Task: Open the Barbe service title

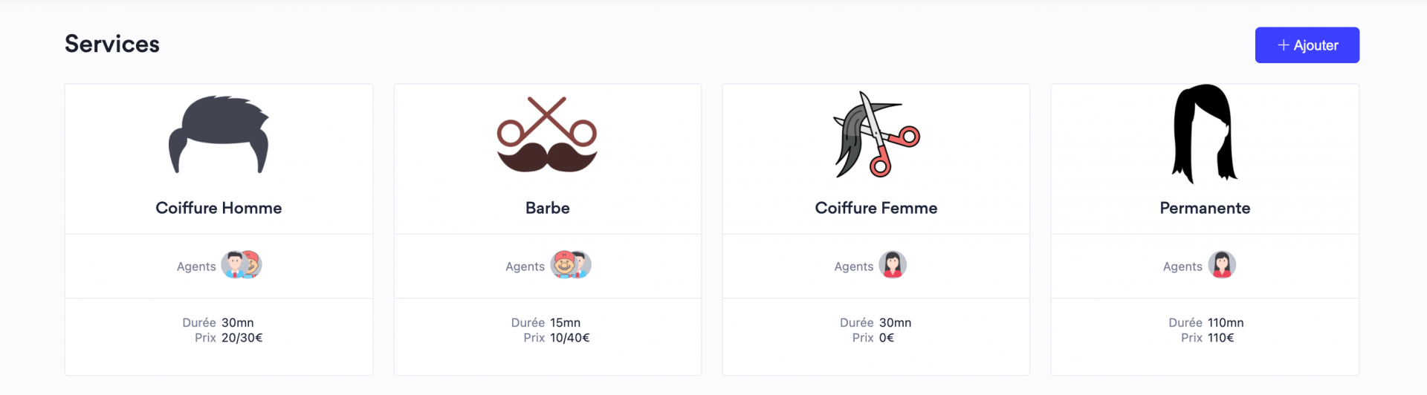Action: [548, 208]
